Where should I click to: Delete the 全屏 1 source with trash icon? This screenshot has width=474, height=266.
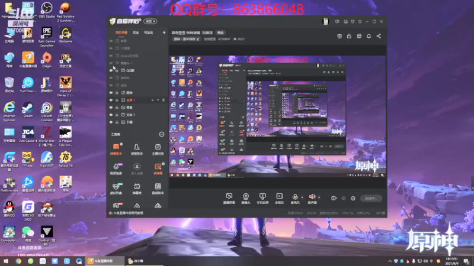coord(164,100)
